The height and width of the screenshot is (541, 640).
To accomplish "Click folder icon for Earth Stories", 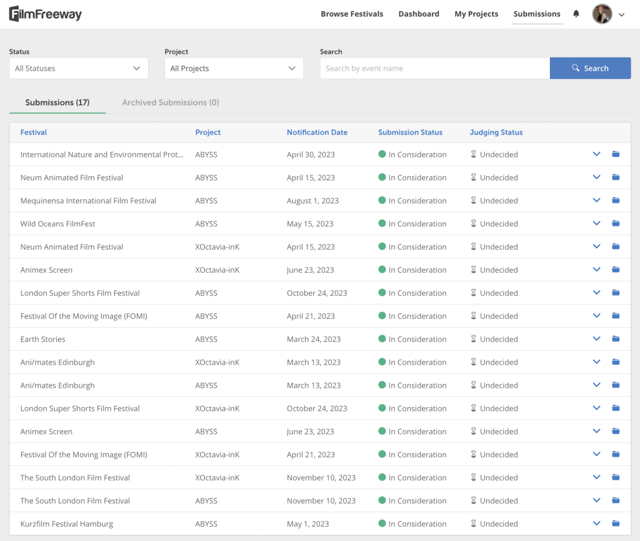I will [616, 338].
